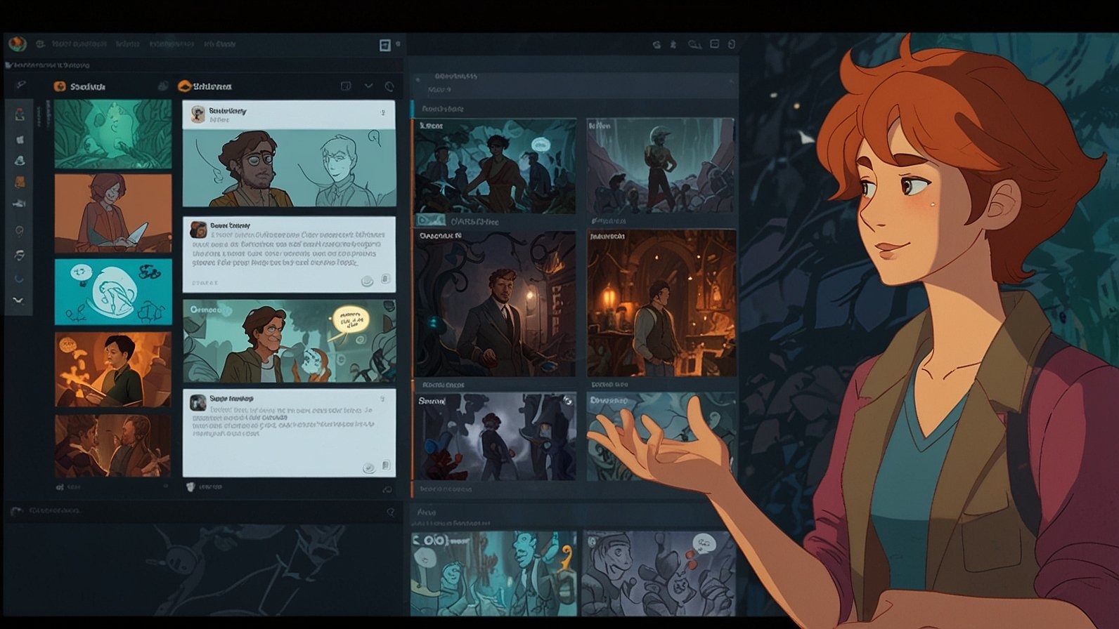Image resolution: width=1119 pixels, height=629 pixels.
Task: Click the round reaction icon on first text post
Action: 367,281
